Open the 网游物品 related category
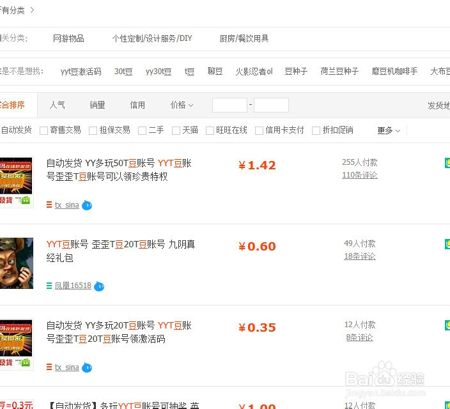The height and width of the screenshot is (409, 450). pos(68,38)
